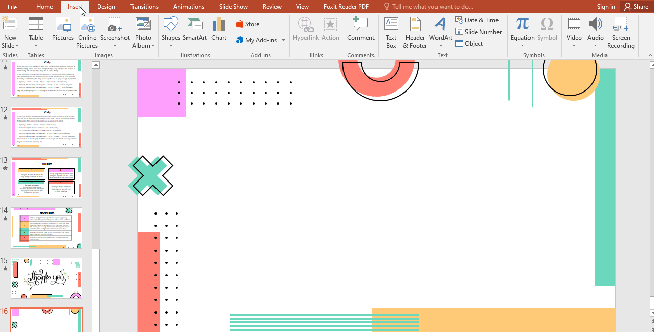Select the Pictures insert tool
654x332 pixels.
(x=63, y=31)
